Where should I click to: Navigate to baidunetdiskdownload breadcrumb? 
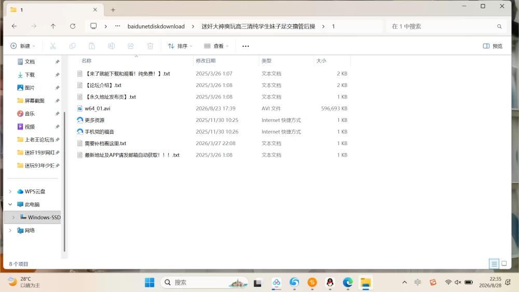[156, 26]
